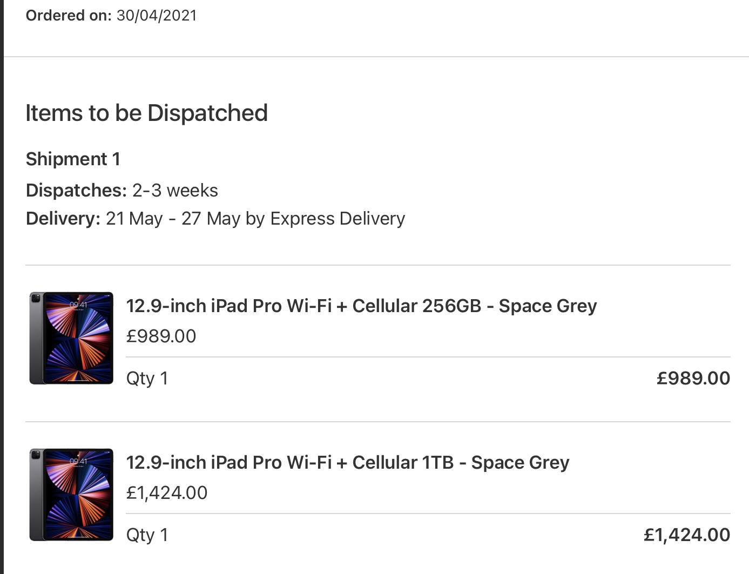The height and width of the screenshot is (574, 749).
Task: Click the bold £1,424.00 line total
Action: tap(687, 535)
